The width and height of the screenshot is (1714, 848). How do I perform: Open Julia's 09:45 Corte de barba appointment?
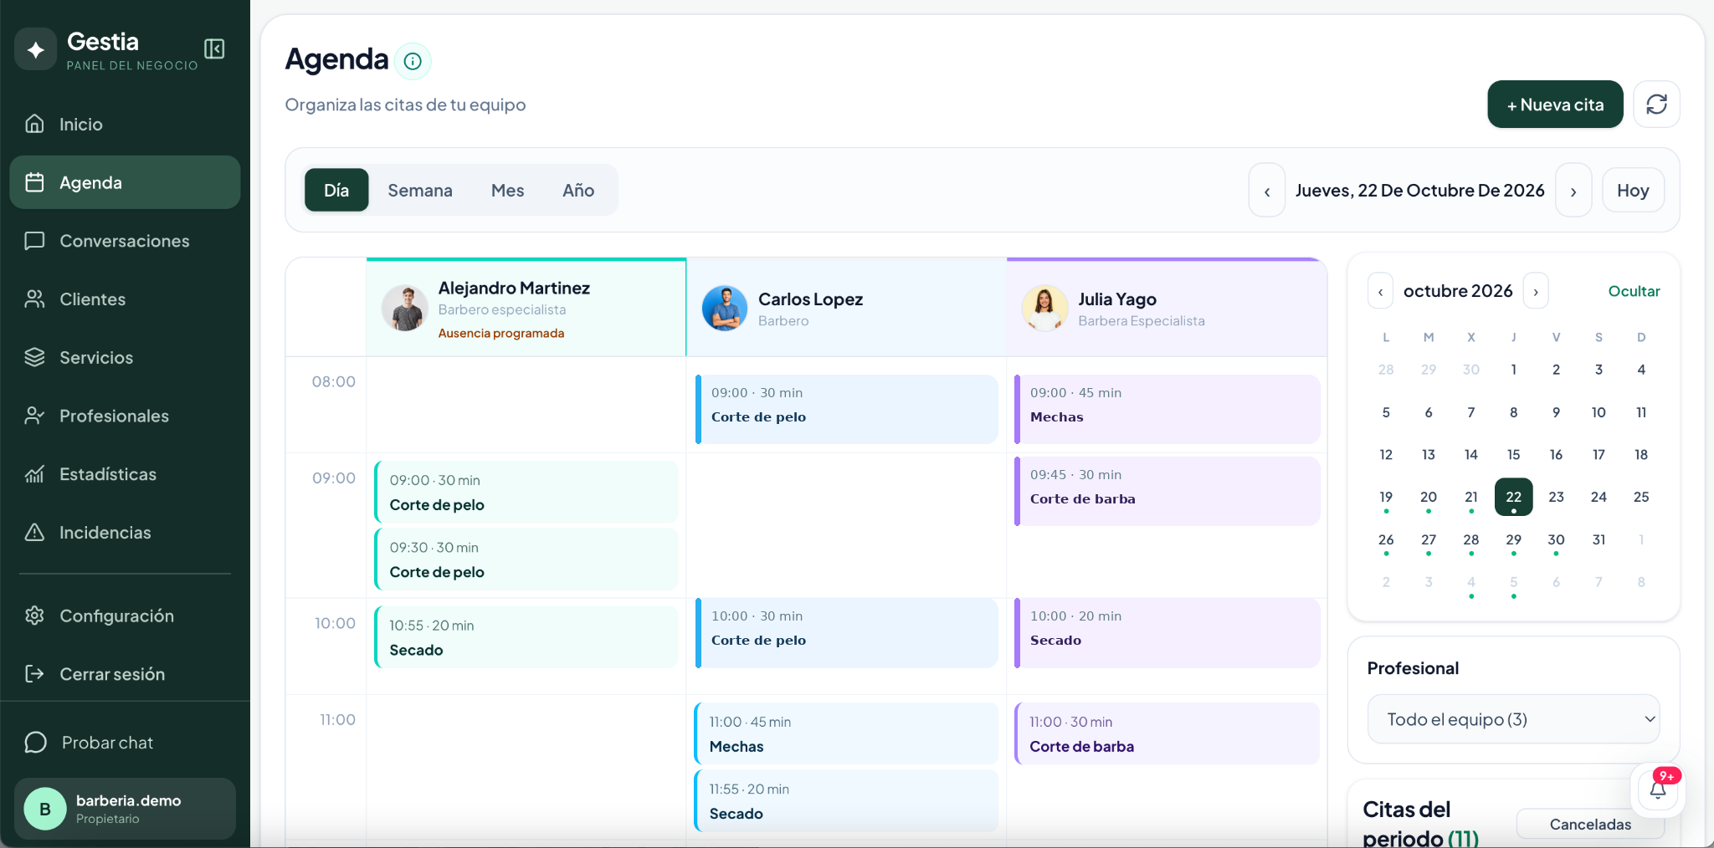pos(1167,491)
